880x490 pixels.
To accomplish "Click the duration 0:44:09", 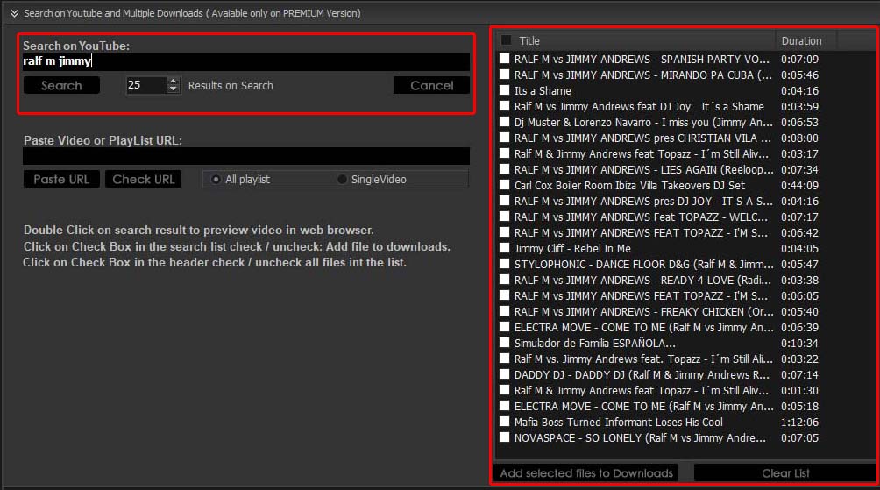I will [x=799, y=185].
